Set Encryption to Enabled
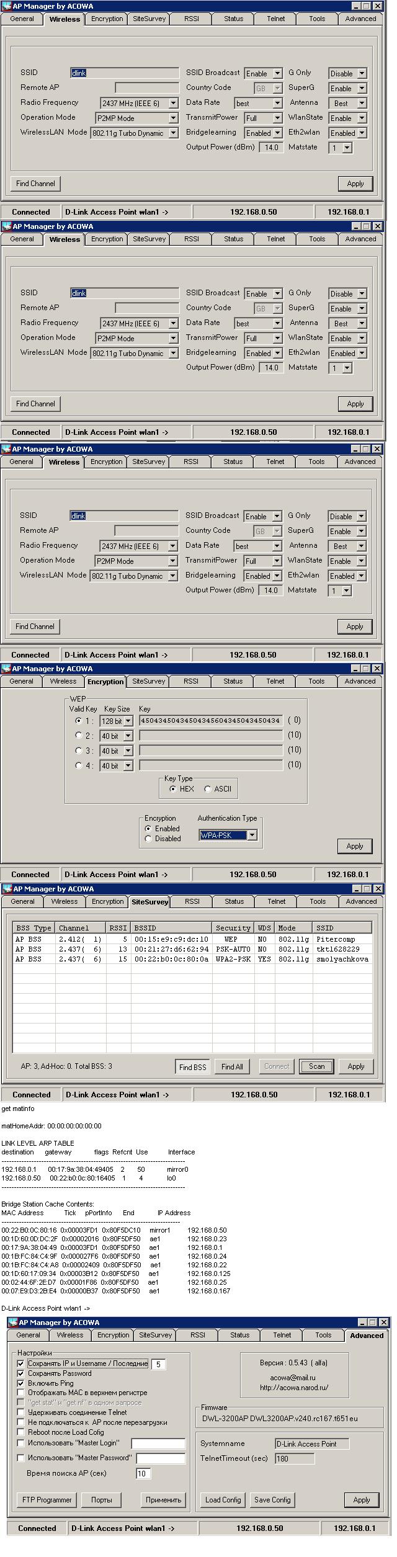The width and height of the screenshot is (397, 1557). (148, 829)
